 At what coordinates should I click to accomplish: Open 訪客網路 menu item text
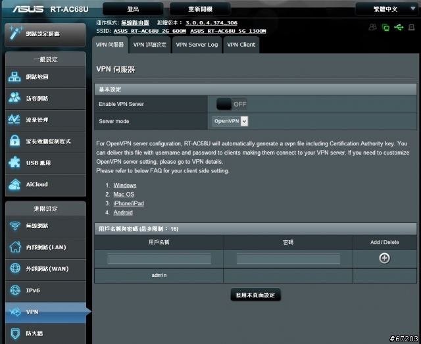37,98
